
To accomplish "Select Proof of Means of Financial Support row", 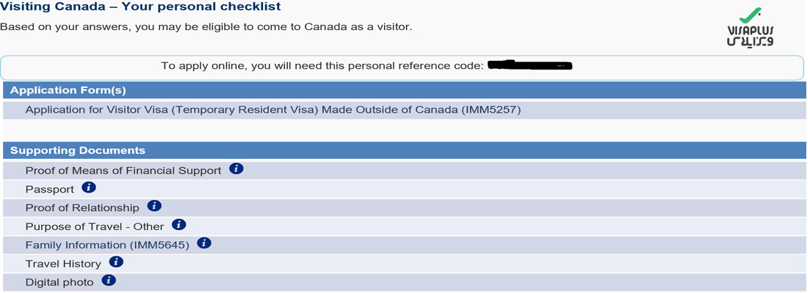I will [123, 170].
